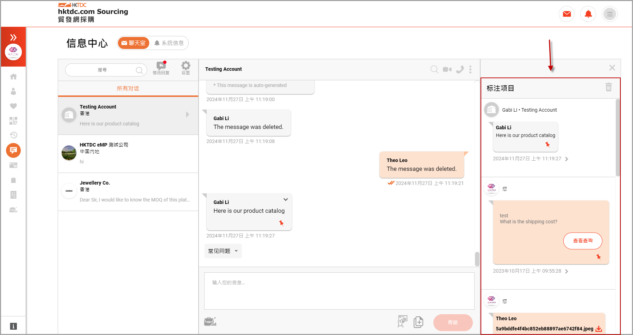633x335 pixels.
Task: Click Theo Leo deleted message bubble
Action: [421, 165]
